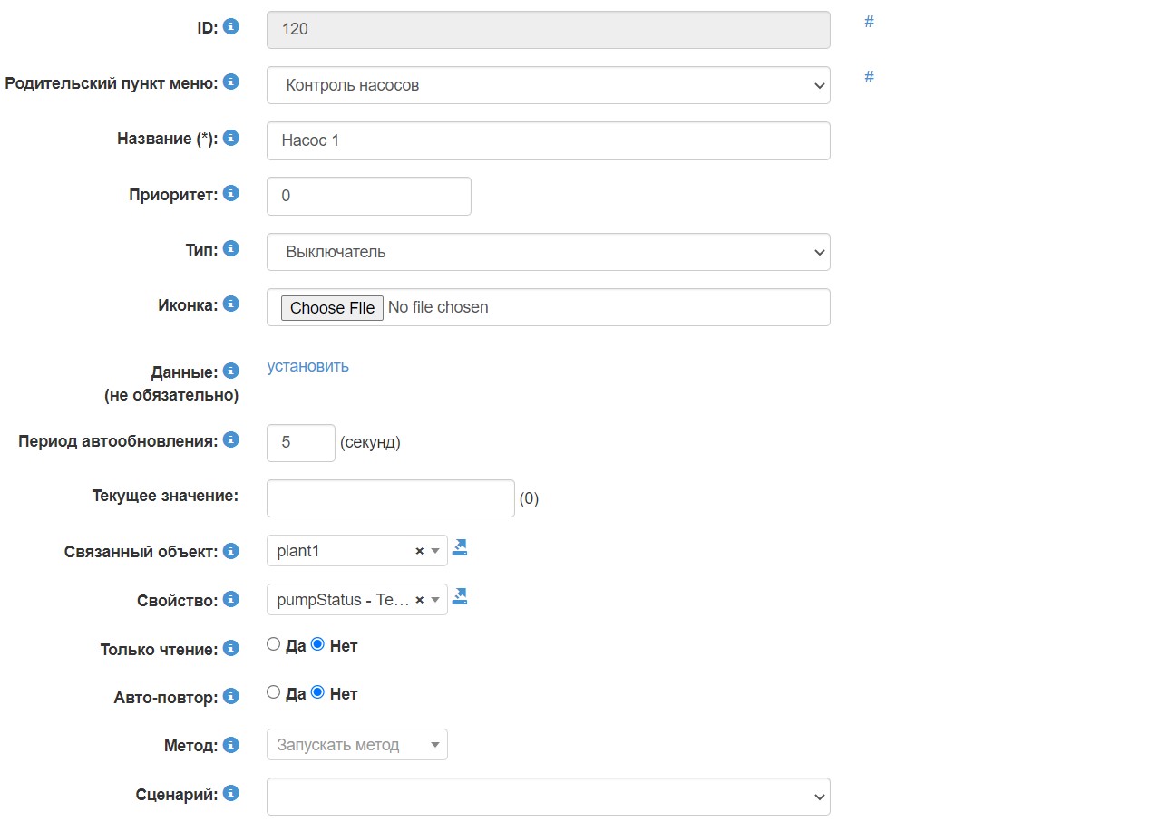Viewport: 1149px width, 821px height.
Task: Expand the Запускать метод dropdown
Action: [356, 745]
